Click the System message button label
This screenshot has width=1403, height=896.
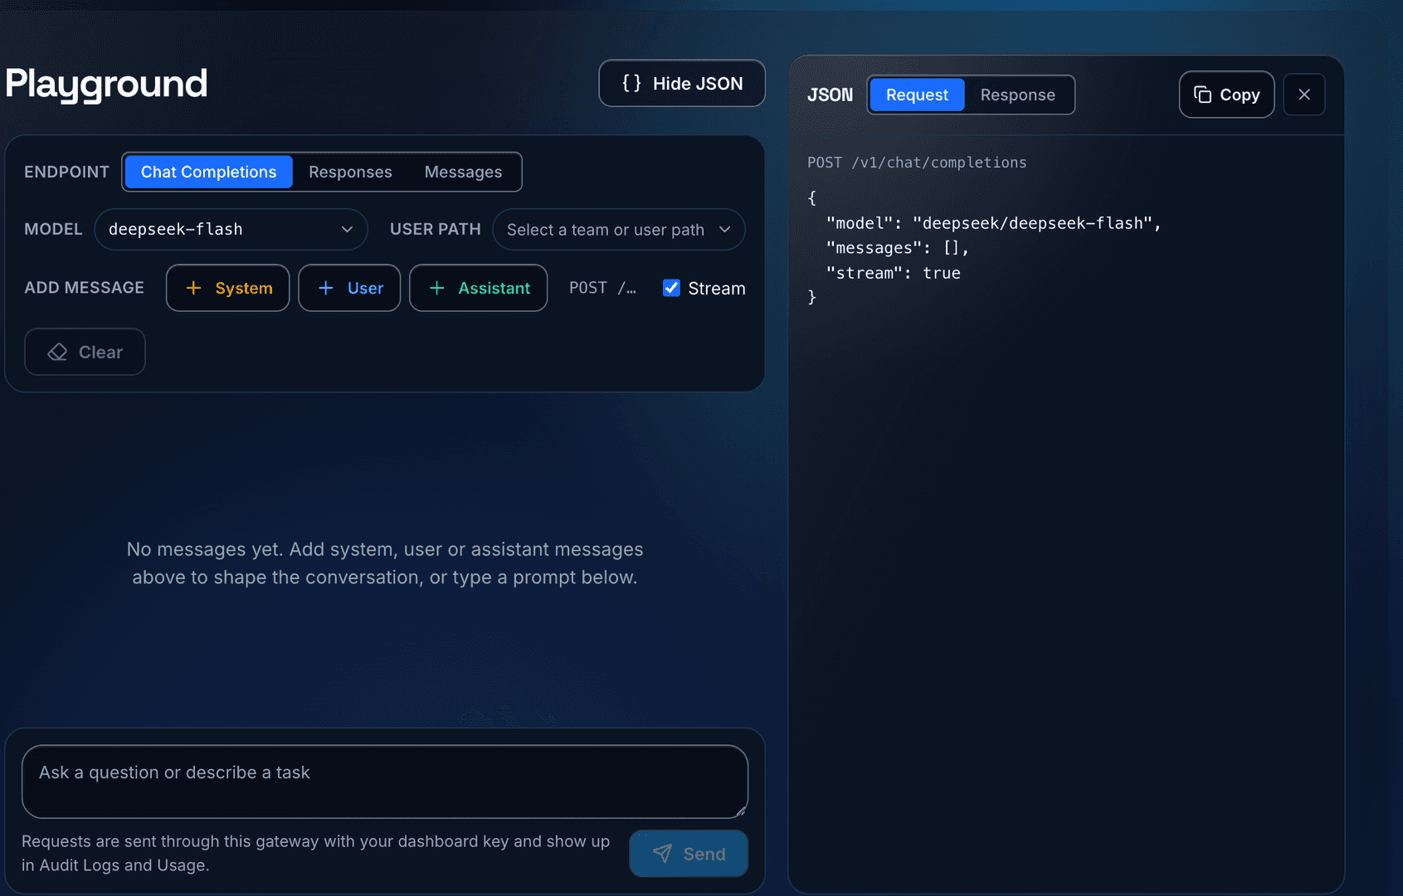pyautogui.click(x=244, y=288)
